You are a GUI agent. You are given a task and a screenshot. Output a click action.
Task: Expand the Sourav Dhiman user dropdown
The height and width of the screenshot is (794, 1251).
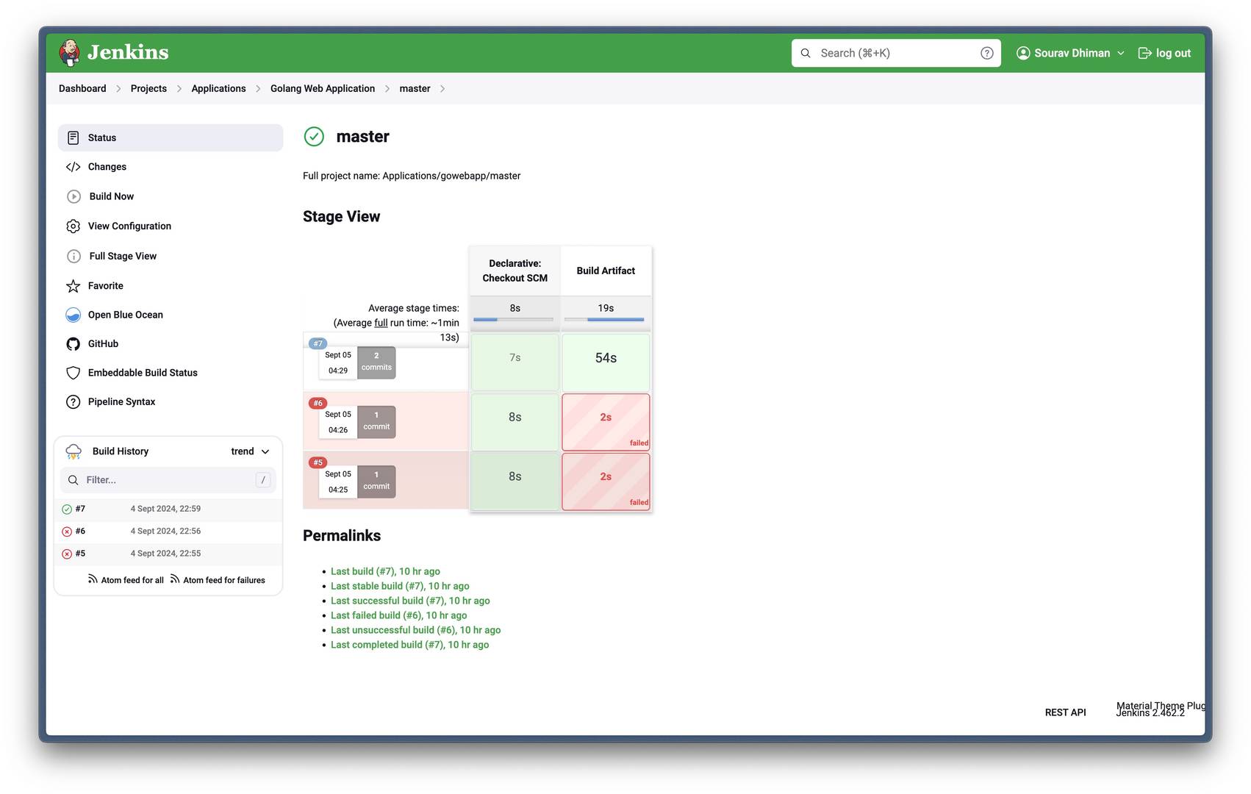coord(1121,53)
